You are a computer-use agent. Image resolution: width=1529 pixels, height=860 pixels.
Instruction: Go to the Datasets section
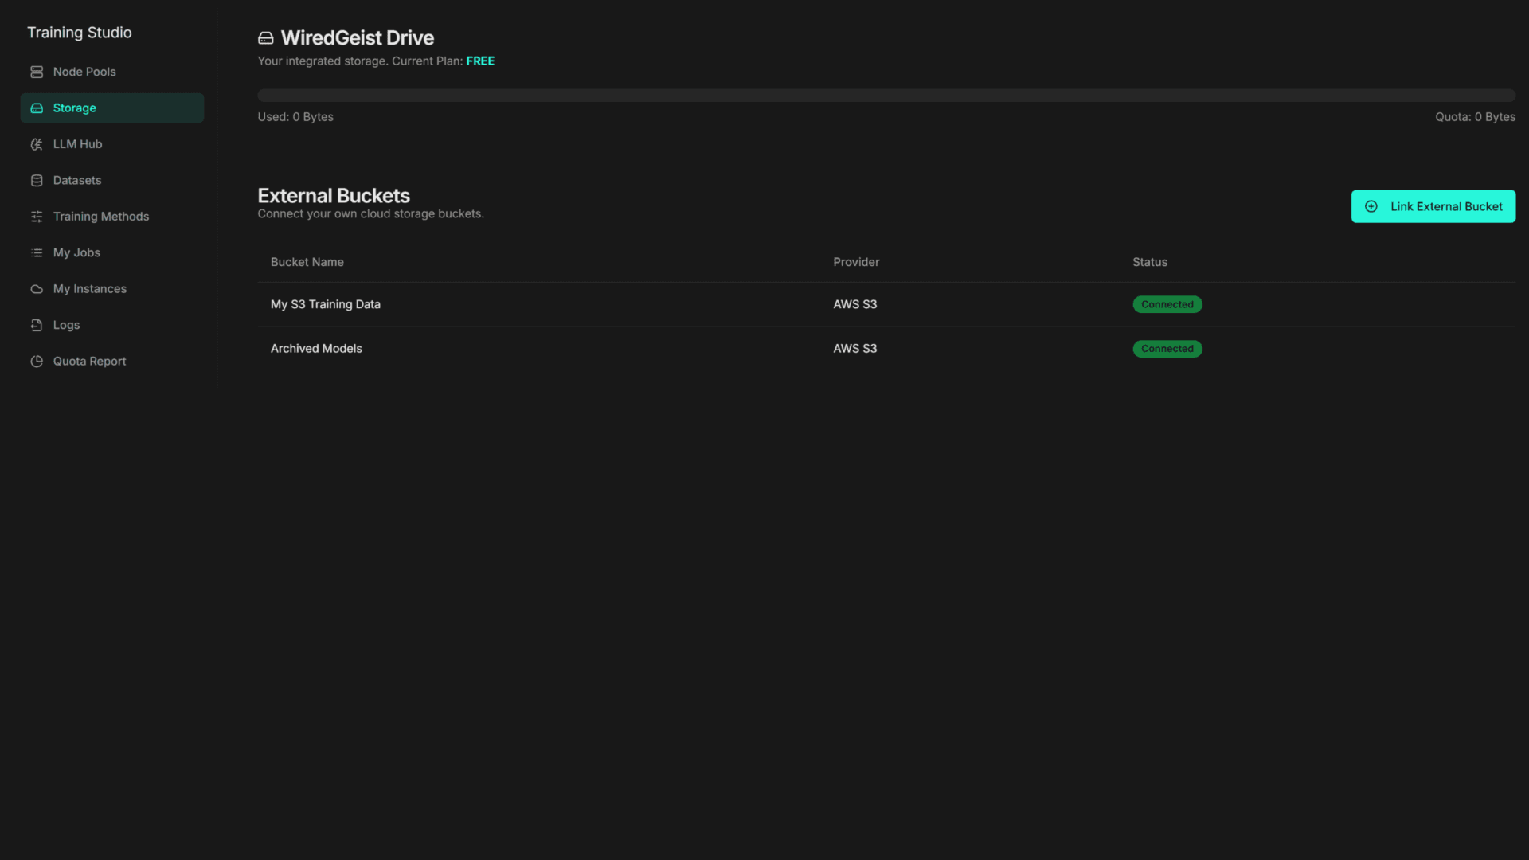(x=77, y=181)
